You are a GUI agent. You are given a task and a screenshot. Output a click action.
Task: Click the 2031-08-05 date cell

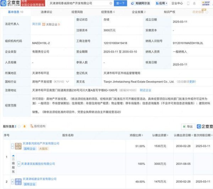point(183,164)
